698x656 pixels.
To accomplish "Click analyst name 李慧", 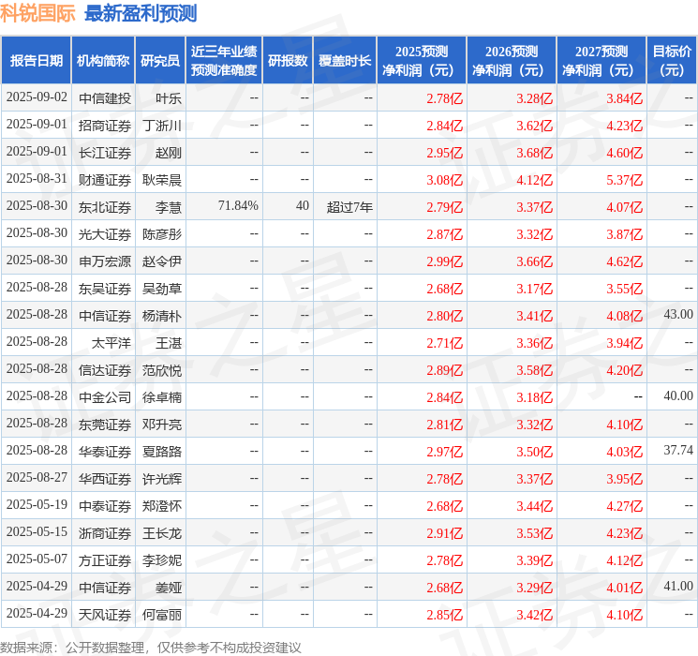I will pos(169,207).
